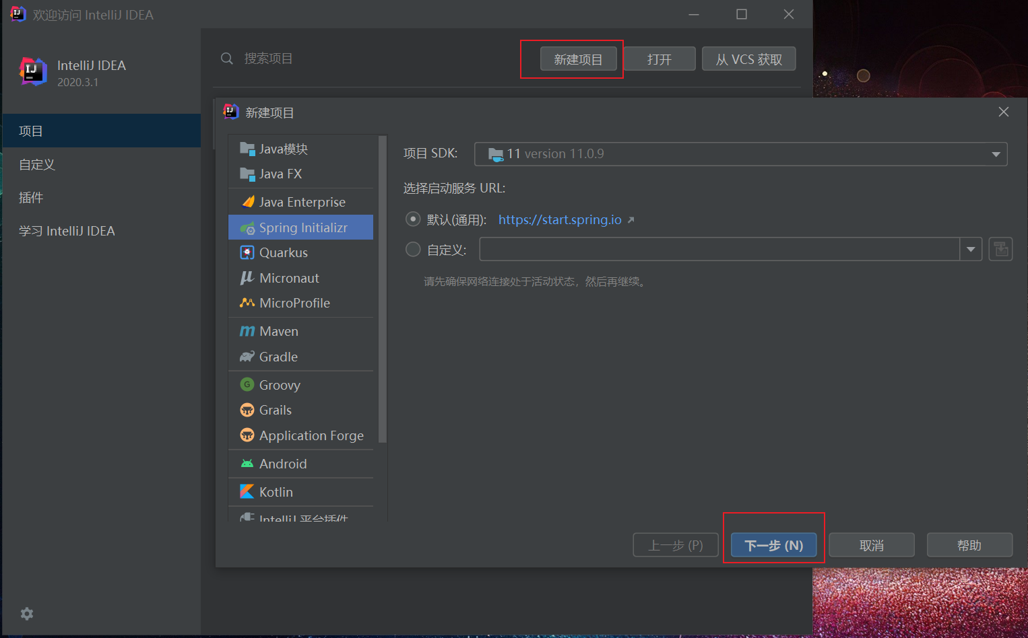This screenshot has width=1028, height=638.
Task: Select the 默认(通用) radio button
Action: pyautogui.click(x=413, y=219)
